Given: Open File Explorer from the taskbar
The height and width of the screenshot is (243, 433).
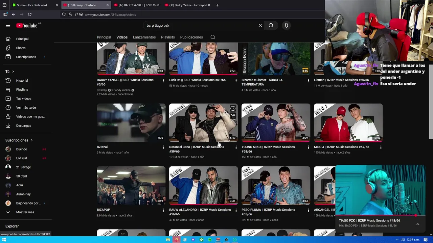Looking at the screenshot, I should tap(168, 240).
